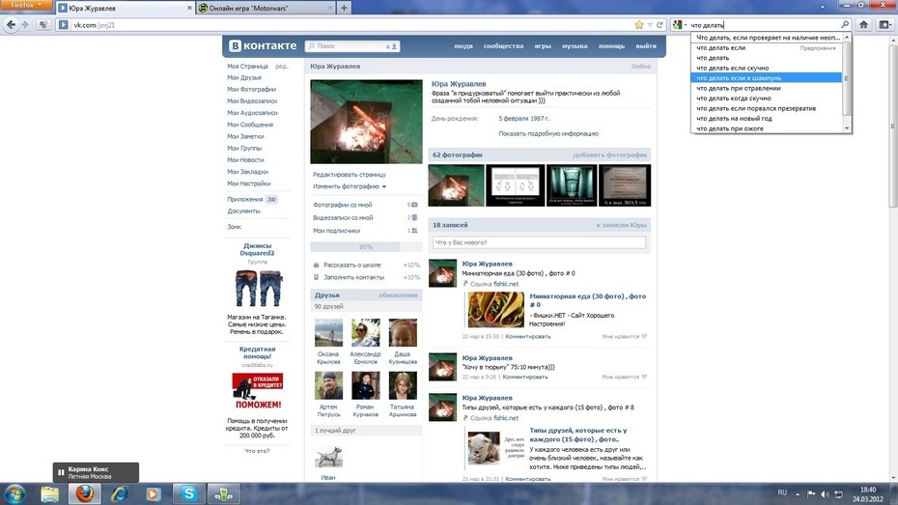Bookmark page with the star icon
The image size is (898, 505).
(x=639, y=24)
